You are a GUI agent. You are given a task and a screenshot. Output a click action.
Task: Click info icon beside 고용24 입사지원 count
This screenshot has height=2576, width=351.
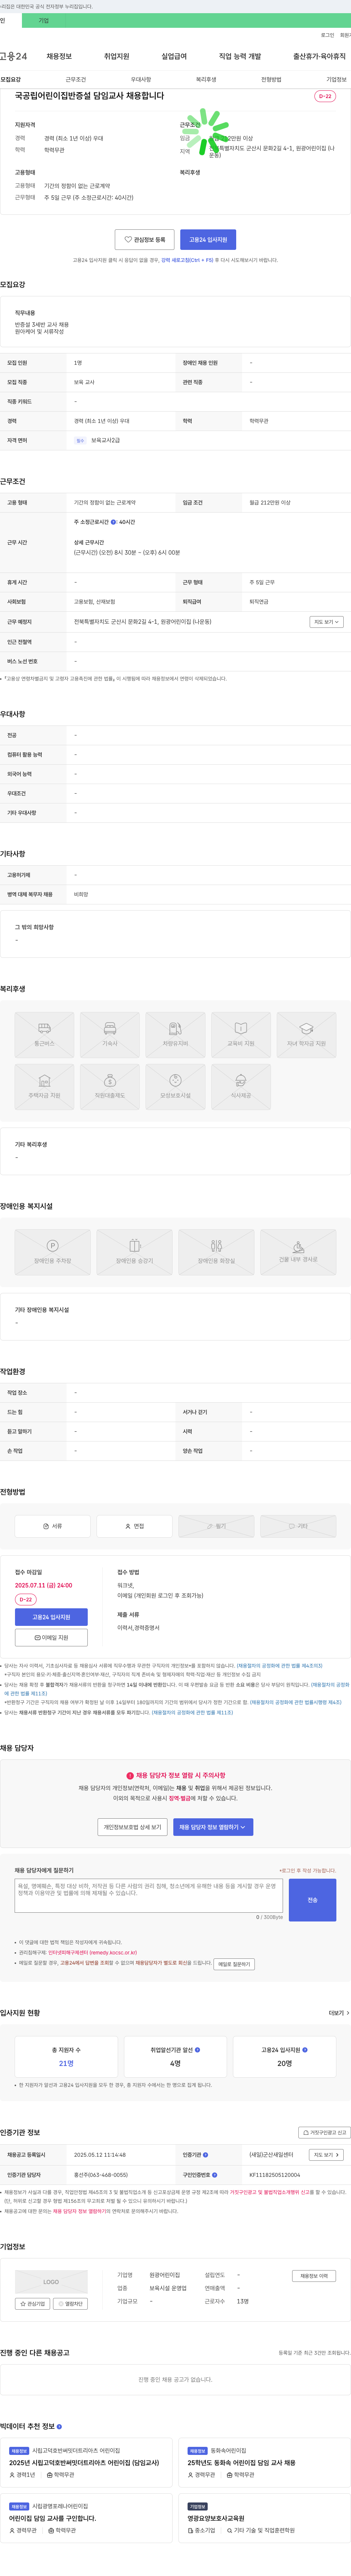coord(305,2049)
